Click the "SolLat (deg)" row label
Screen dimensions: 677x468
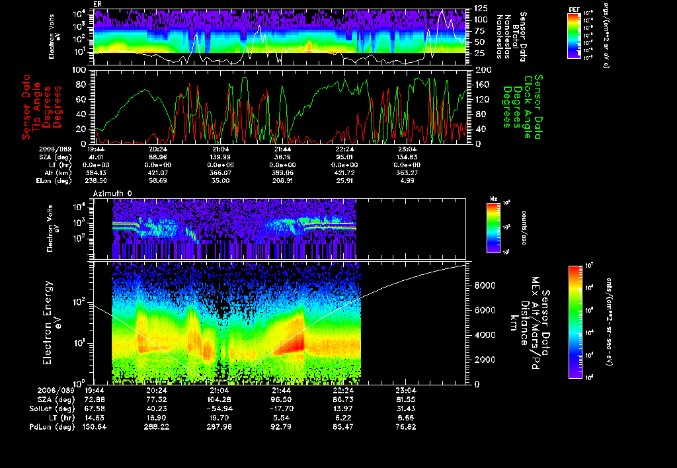tap(52, 409)
